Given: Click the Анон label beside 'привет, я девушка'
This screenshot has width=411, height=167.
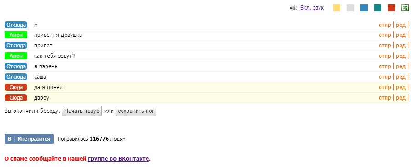Looking at the screenshot, I should click(x=16, y=35).
